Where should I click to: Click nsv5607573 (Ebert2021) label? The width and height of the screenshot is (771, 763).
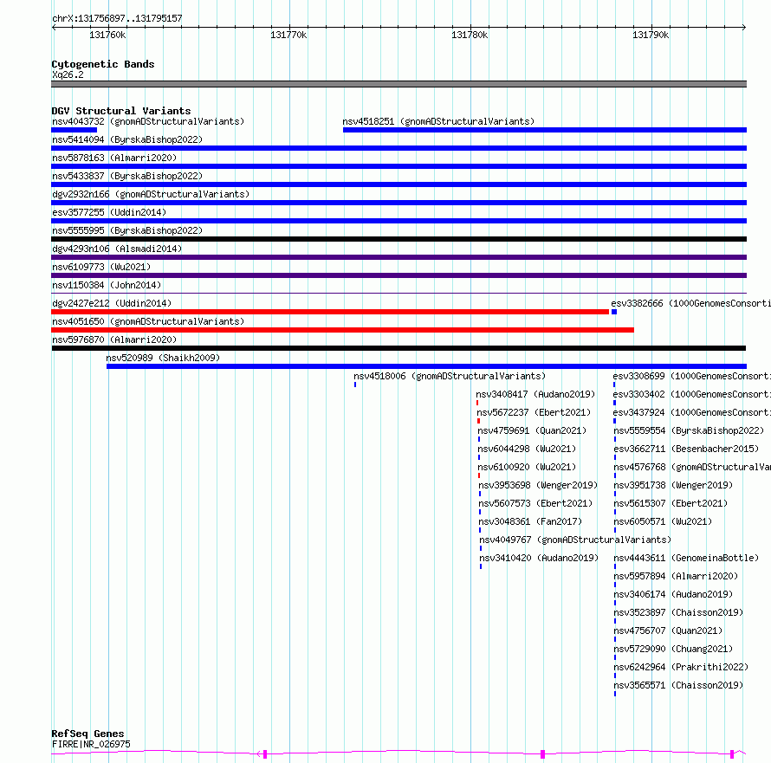click(535, 503)
